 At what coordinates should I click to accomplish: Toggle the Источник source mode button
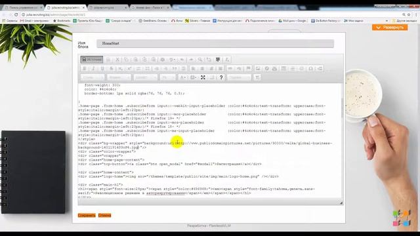click(92, 60)
